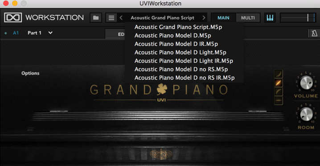Open the hamburger preset list menu
Screen dimensions: 320x166
coord(111,18)
